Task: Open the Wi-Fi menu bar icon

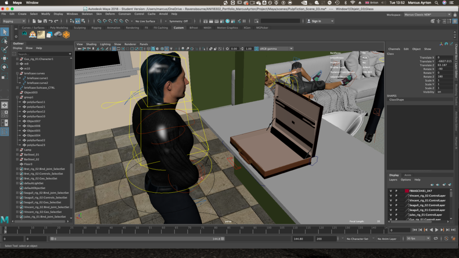Action: [352, 3]
